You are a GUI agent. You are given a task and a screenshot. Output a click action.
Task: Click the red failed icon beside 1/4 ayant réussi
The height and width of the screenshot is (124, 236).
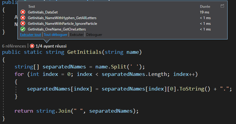pyautogui.click(x=32, y=46)
